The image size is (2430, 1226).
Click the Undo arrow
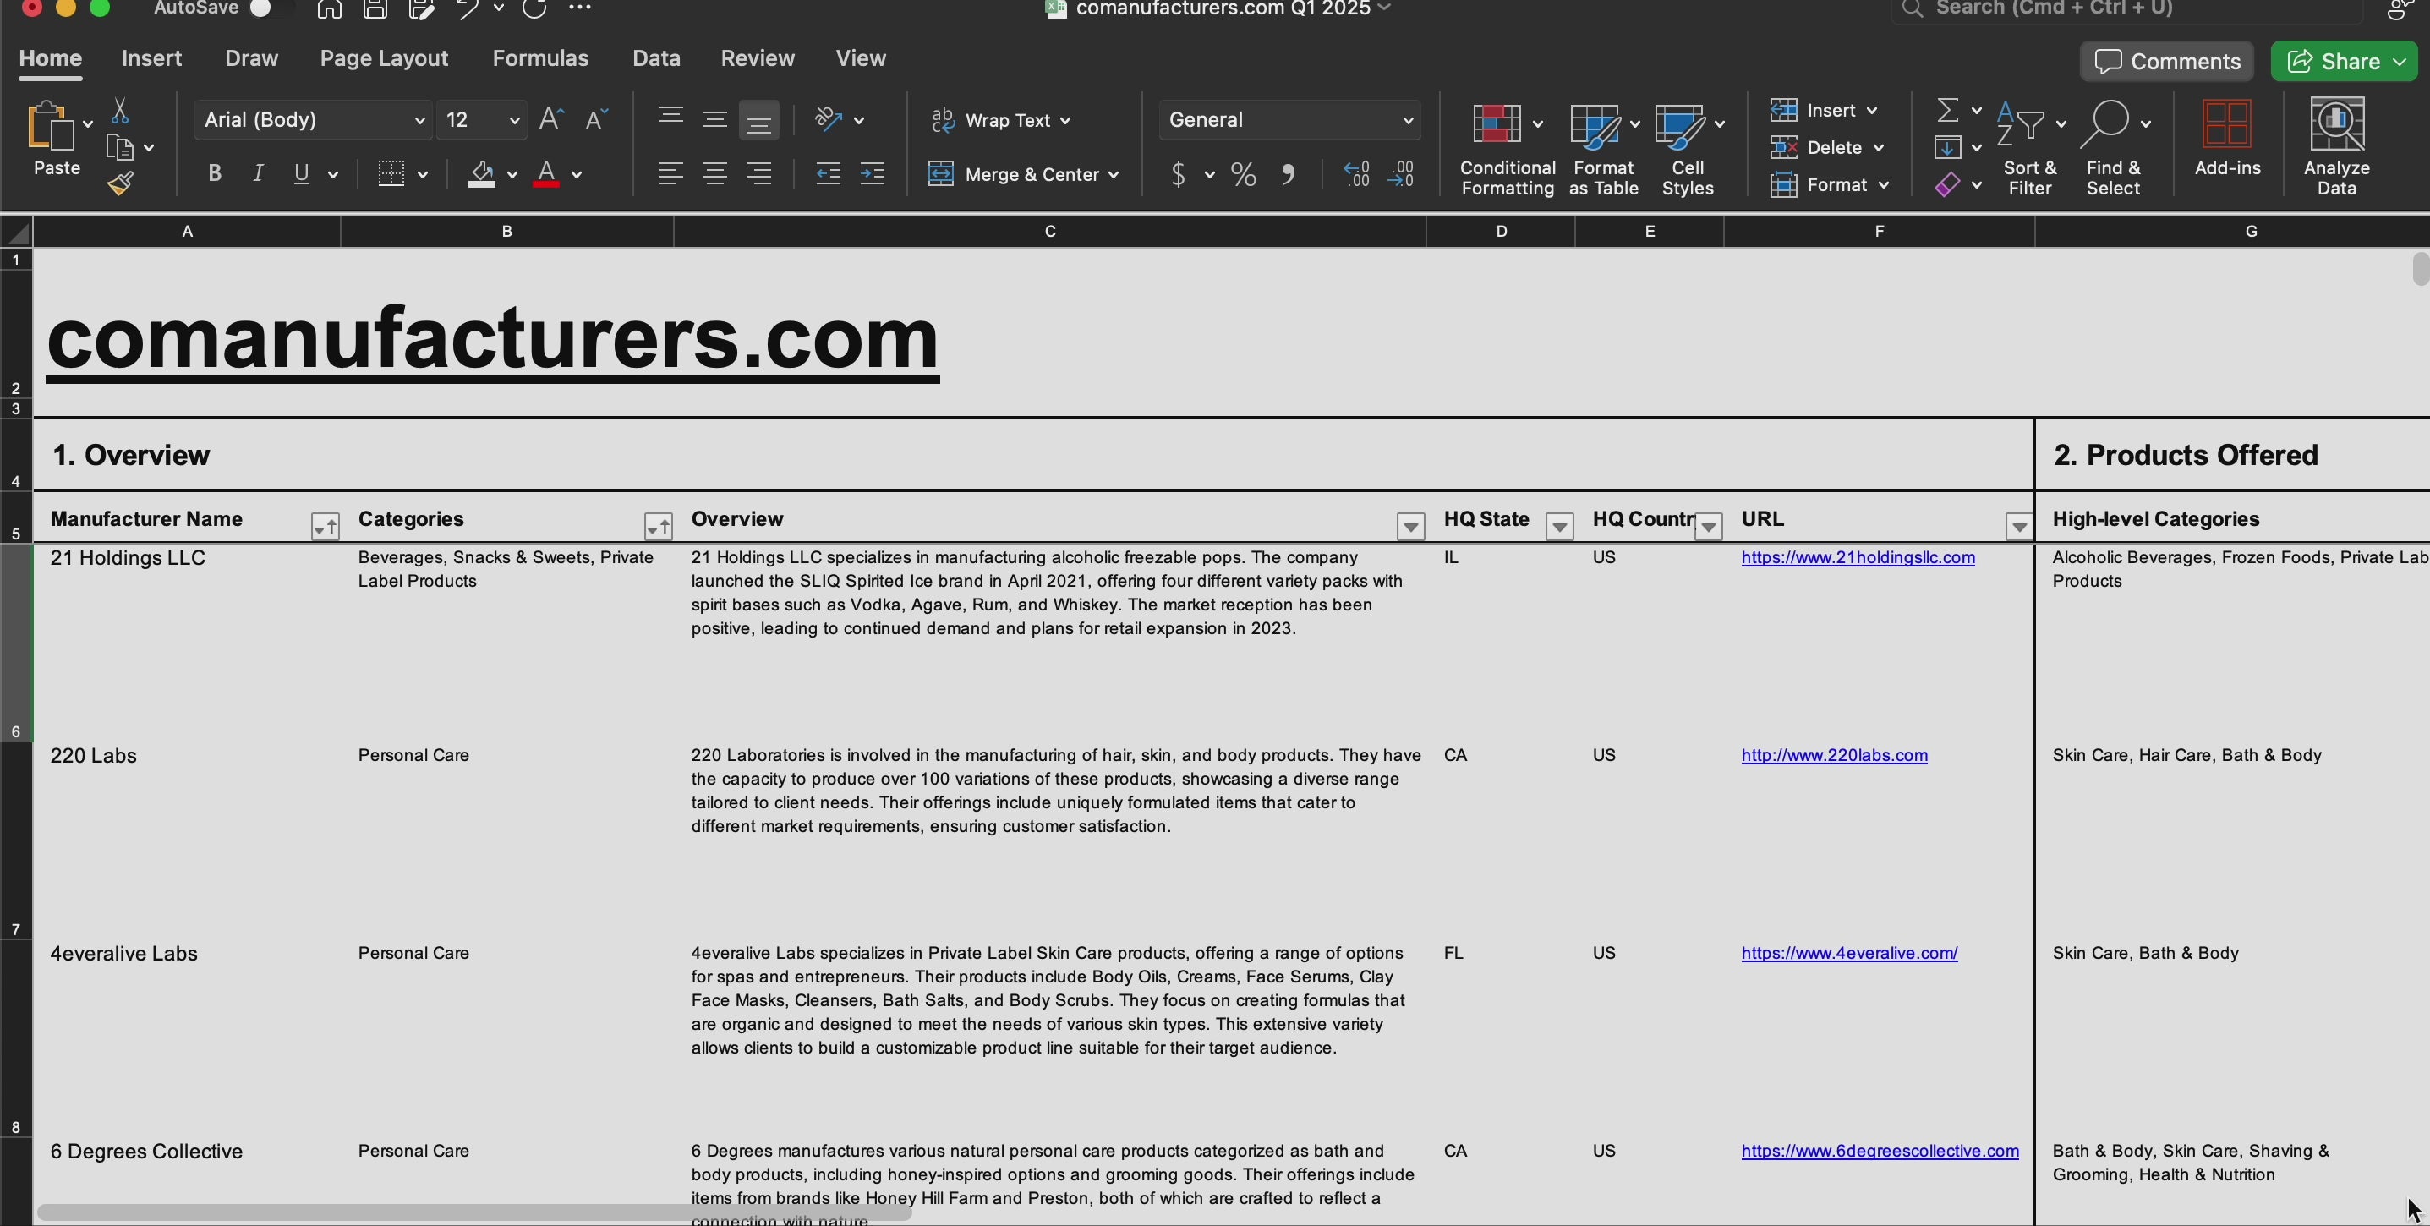(x=467, y=8)
